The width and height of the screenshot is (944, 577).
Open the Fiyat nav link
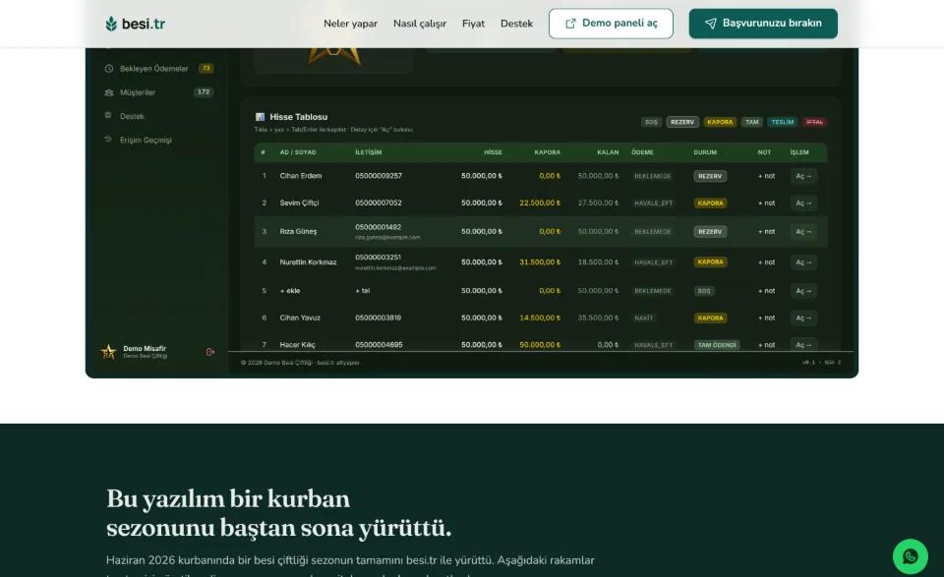(473, 24)
